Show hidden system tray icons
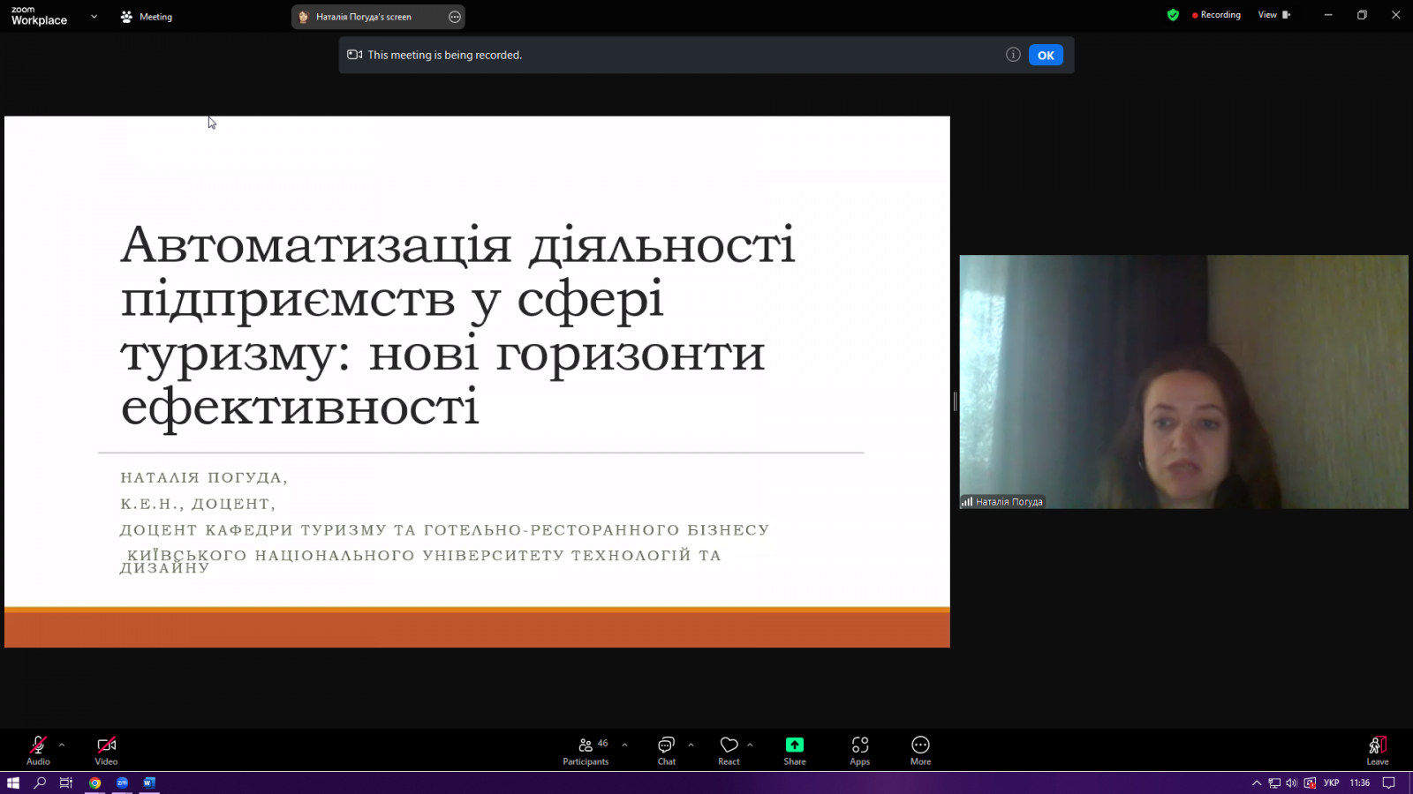Viewport: 1413px width, 794px height. click(1257, 783)
